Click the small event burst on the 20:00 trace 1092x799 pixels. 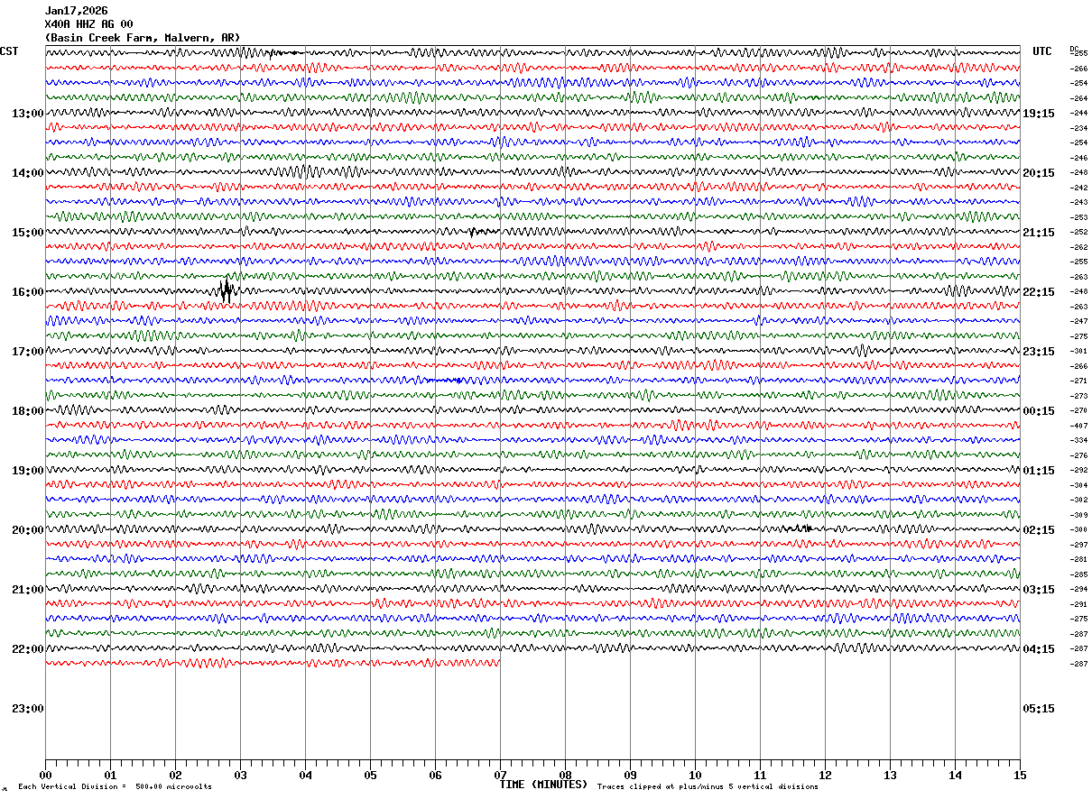(800, 528)
